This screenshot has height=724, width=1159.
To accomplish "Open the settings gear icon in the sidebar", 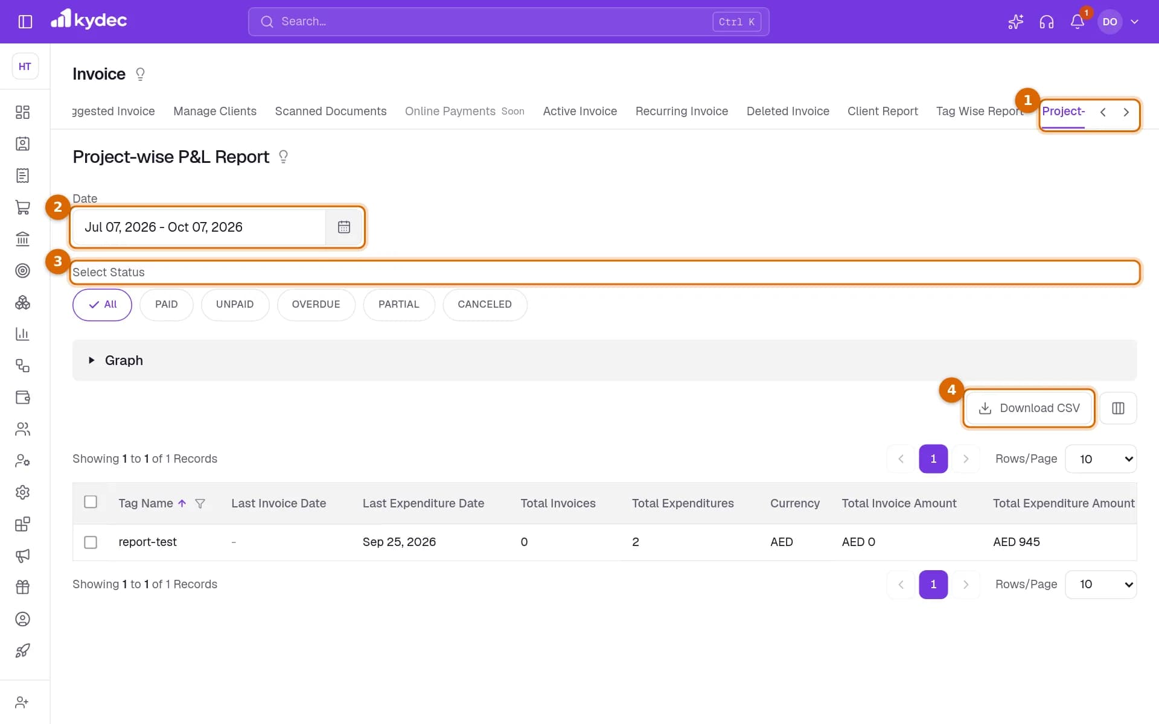I will (22, 492).
